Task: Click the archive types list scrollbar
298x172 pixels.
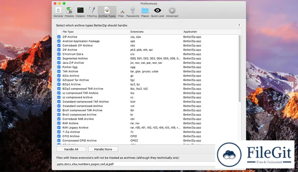Action: click(240, 69)
